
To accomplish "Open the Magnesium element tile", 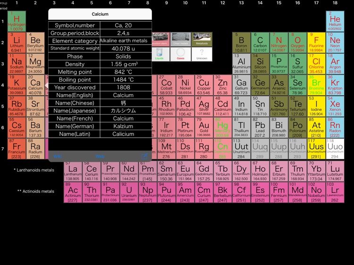I will pos(35,64).
